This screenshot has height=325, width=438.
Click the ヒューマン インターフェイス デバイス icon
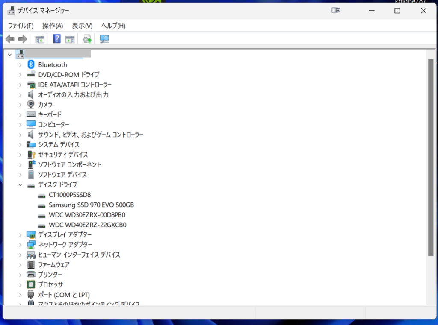tap(31, 255)
